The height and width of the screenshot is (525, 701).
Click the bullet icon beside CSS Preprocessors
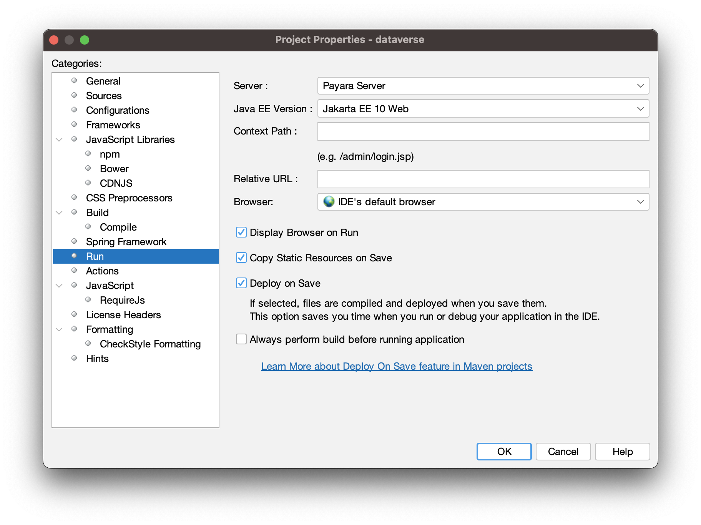(74, 198)
